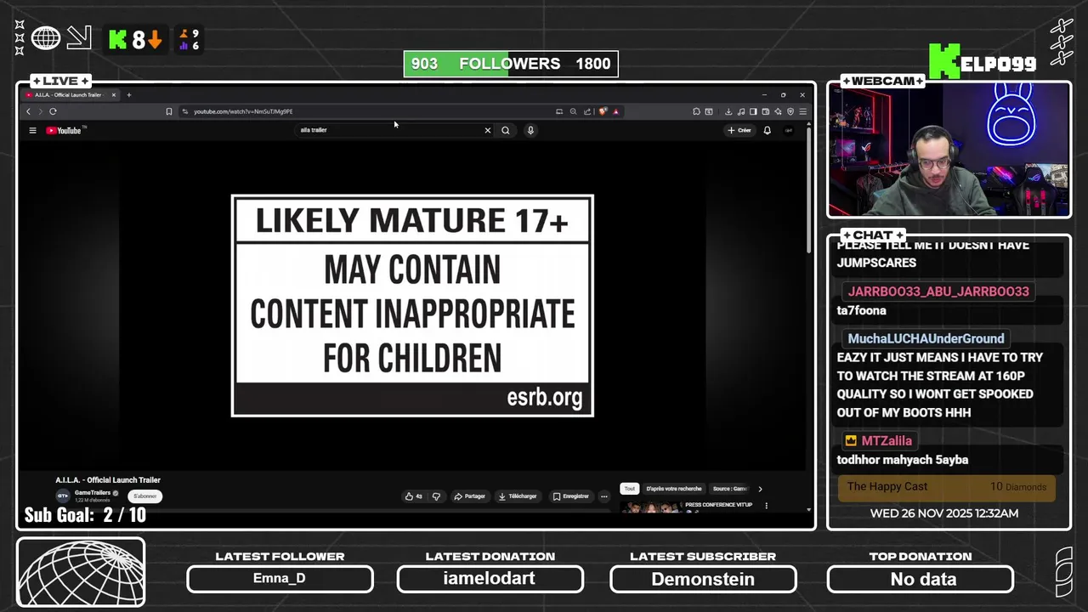
Task: Click the Partager share button
Action: 469,496
